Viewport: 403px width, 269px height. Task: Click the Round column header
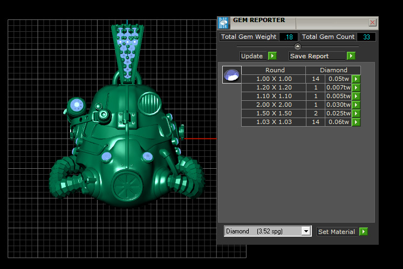point(274,70)
